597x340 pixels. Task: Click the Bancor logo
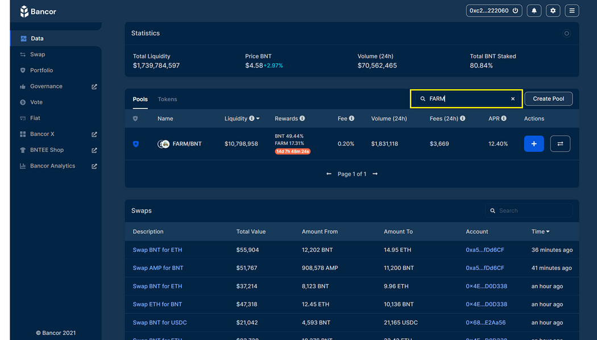(x=38, y=11)
